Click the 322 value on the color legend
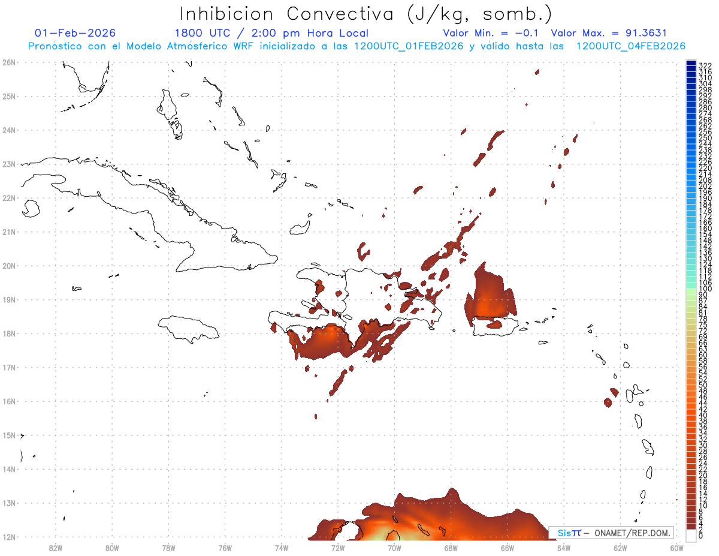The width and height of the screenshot is (719, 556). tap(705, 65)
